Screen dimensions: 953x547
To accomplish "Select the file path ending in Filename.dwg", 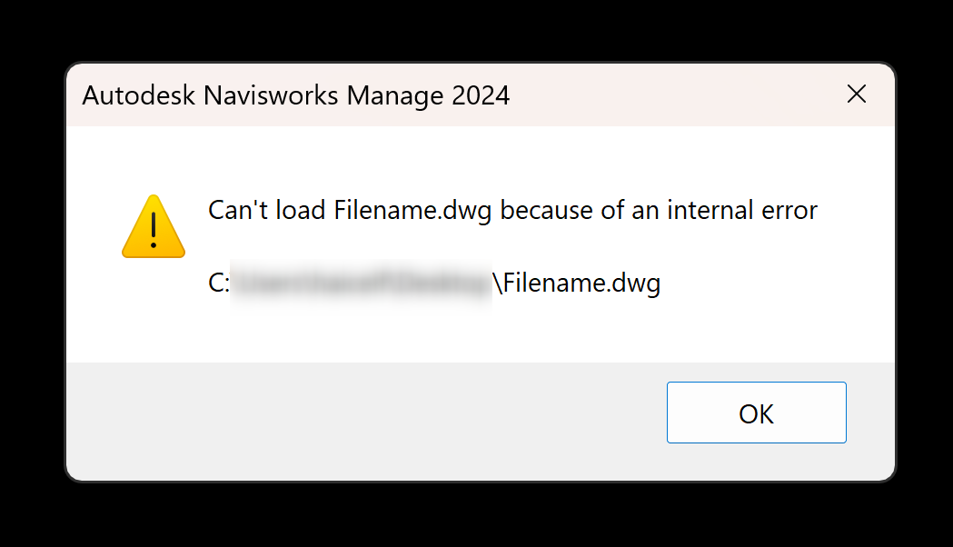I will (436, 283).
